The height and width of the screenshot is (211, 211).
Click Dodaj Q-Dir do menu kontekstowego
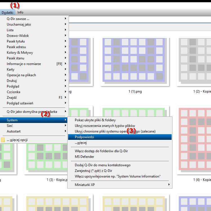(120, 165)
